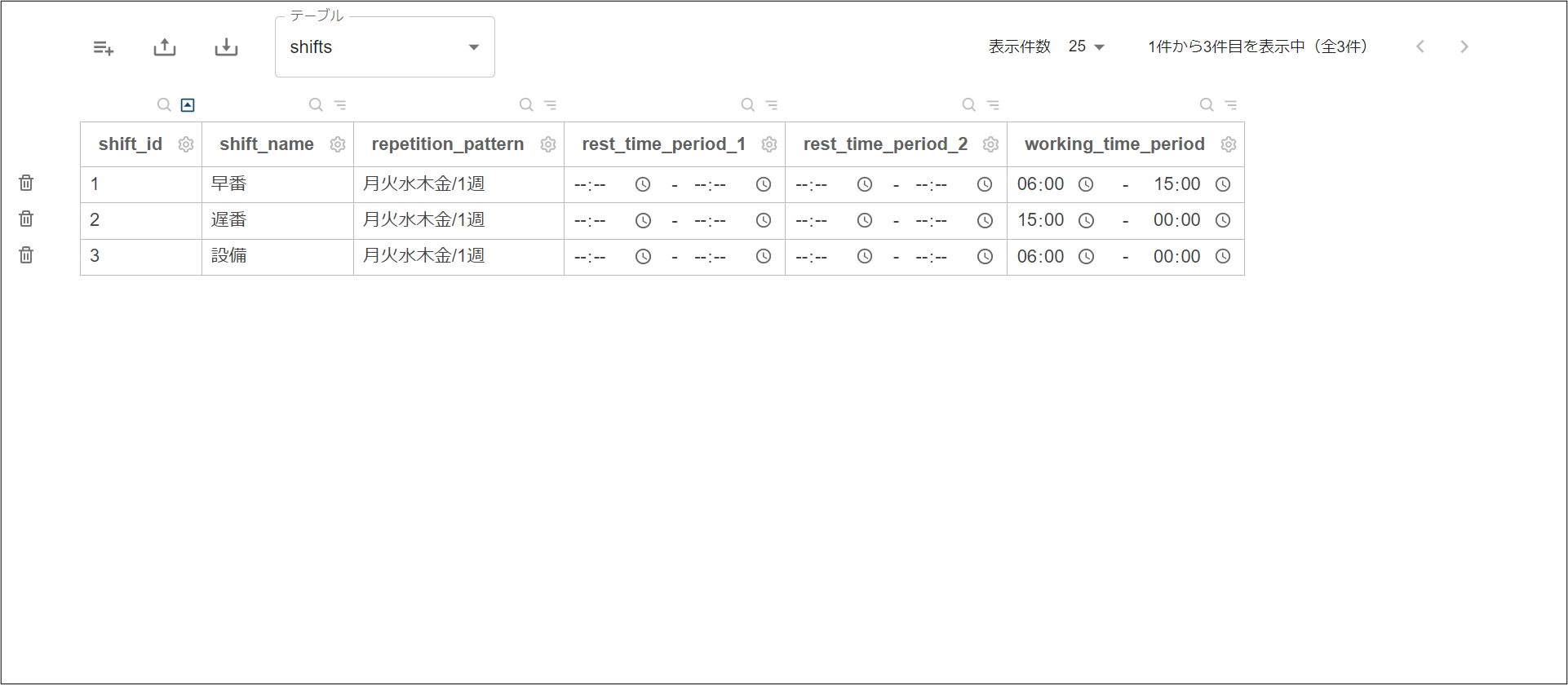
Task: Click shift_id cell with value 2
Action: (x=141, y=220)
